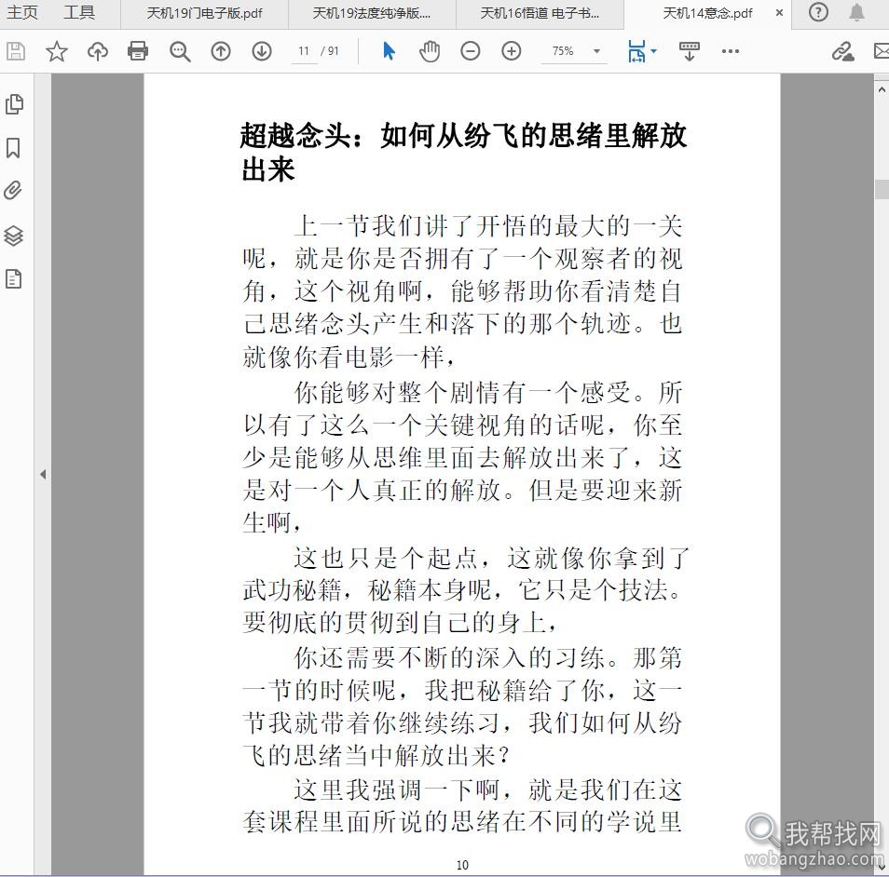Switch to the 工具 tools tab
889x877 pixels.
pos(79,12)
